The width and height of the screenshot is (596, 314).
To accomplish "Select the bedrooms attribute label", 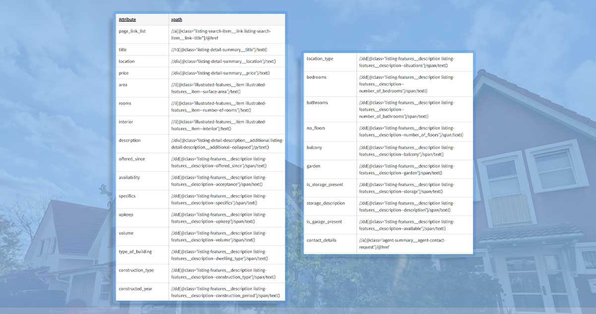I will pyautogui.click(x=316, y=77).
